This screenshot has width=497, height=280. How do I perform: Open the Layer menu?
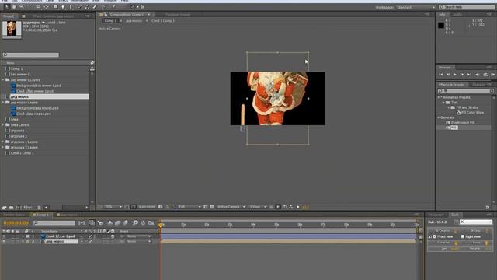tap(50, 1)
